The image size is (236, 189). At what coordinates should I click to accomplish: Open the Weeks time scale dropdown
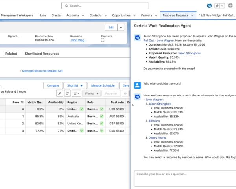(x=92, y=93)
